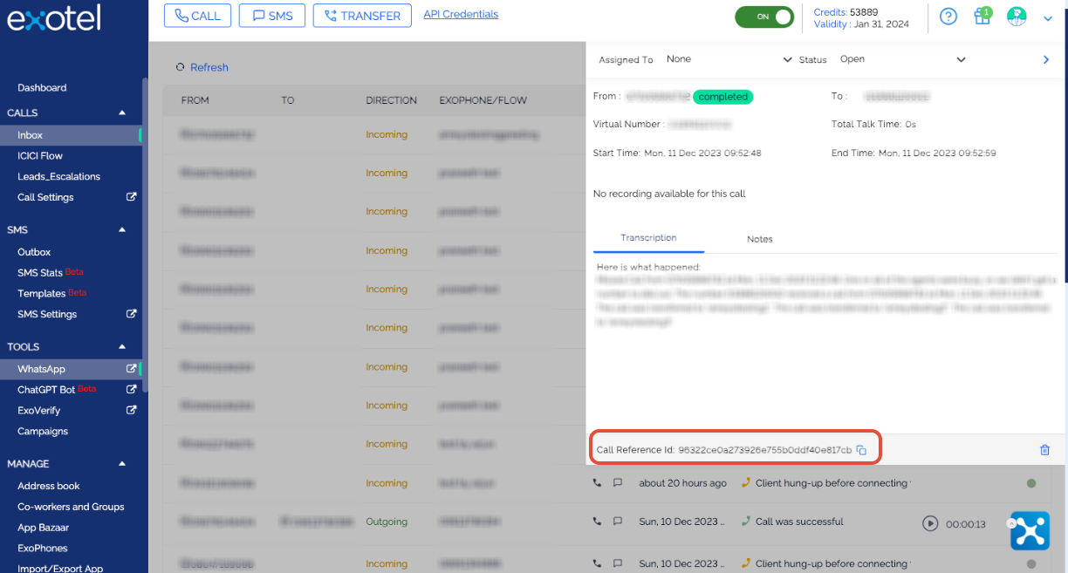
Task: Go to next call using right arrow
Action: 1046,59
